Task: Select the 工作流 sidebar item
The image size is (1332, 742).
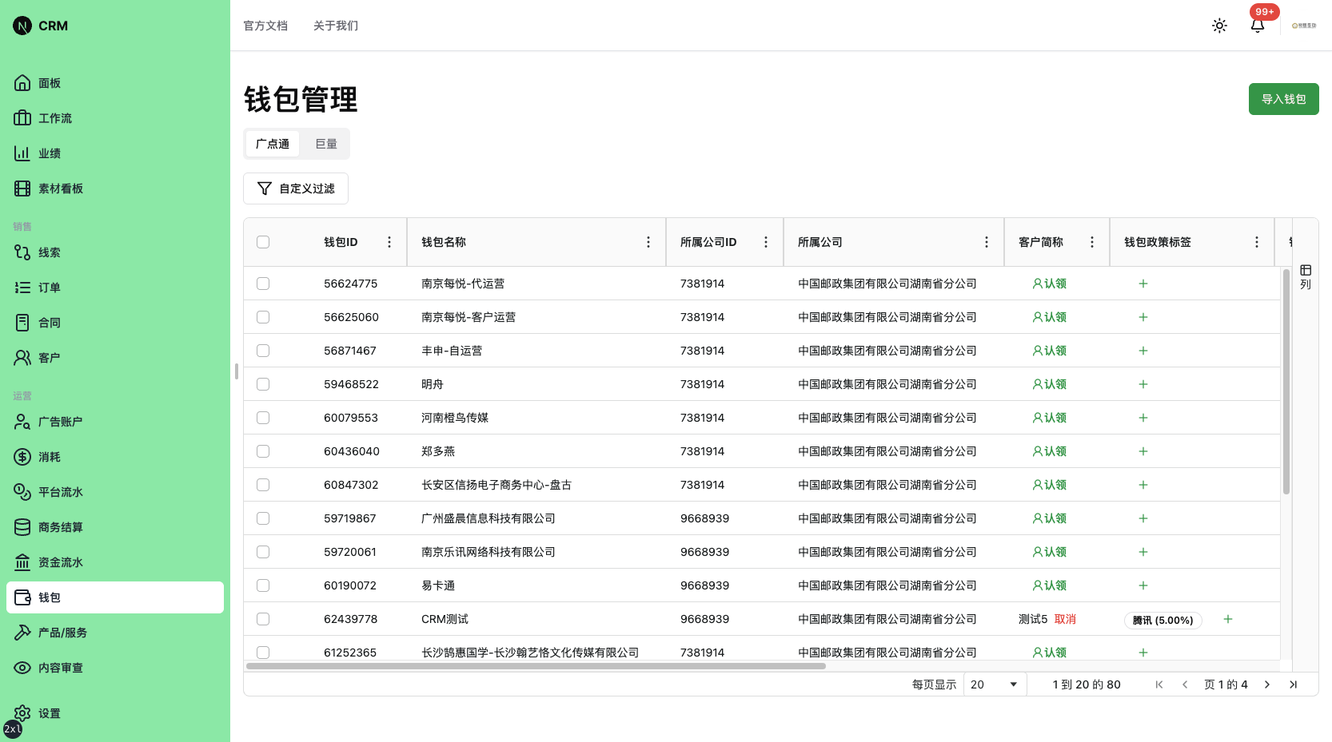Action: point(54,117)
